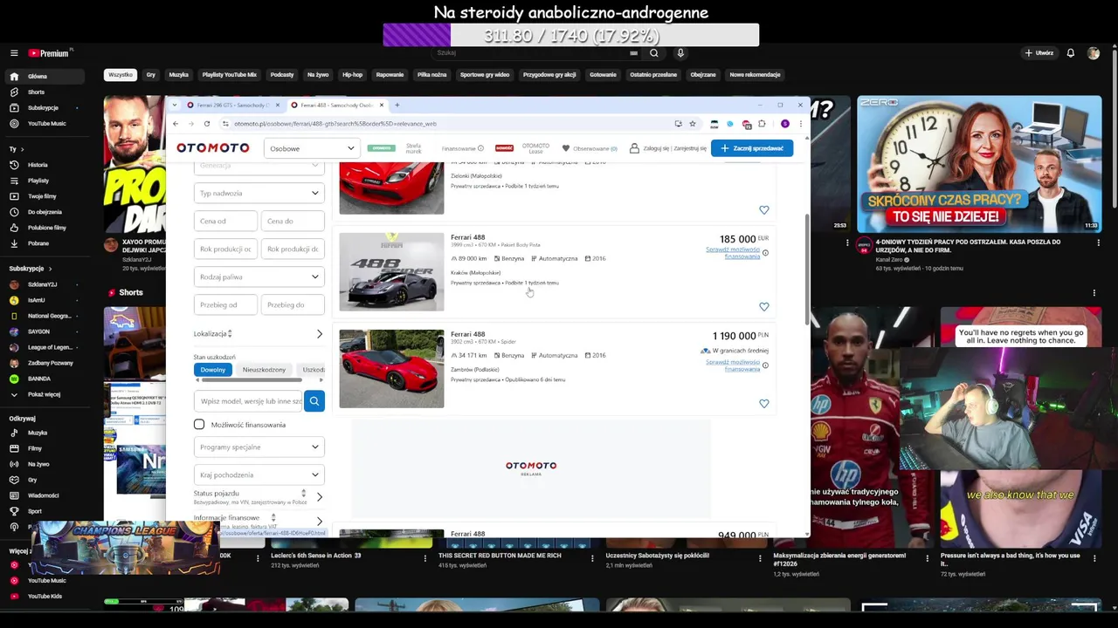This screenshot has height=628, width=1118.
Task: Open the YouTube account avatar menu
Action: point(1094,53)
